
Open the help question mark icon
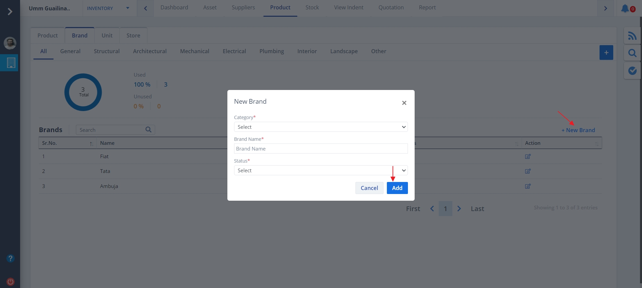10,259
